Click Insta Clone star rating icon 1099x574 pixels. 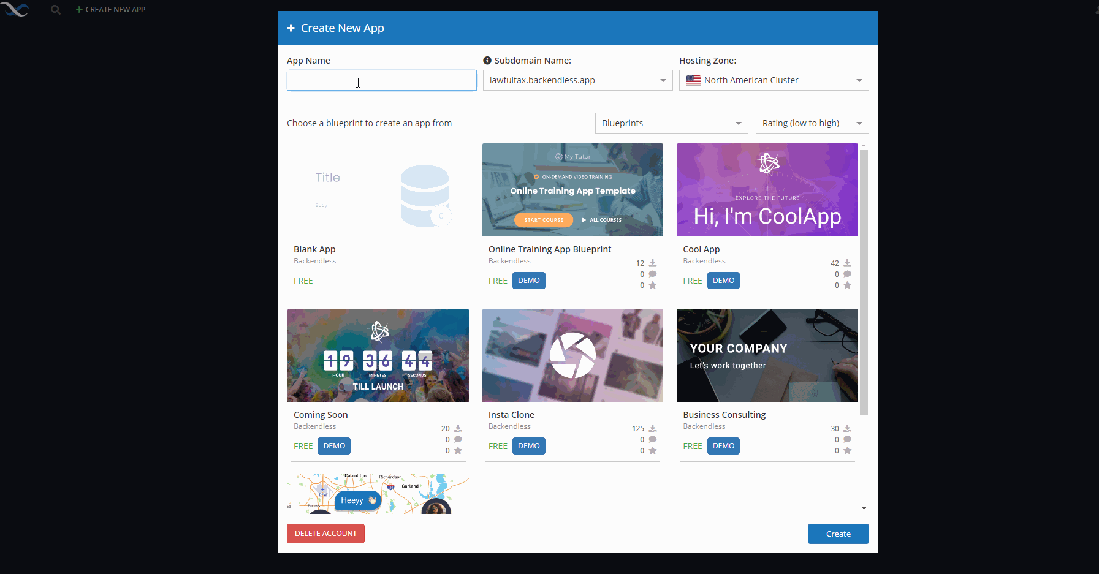pos(653,451)
